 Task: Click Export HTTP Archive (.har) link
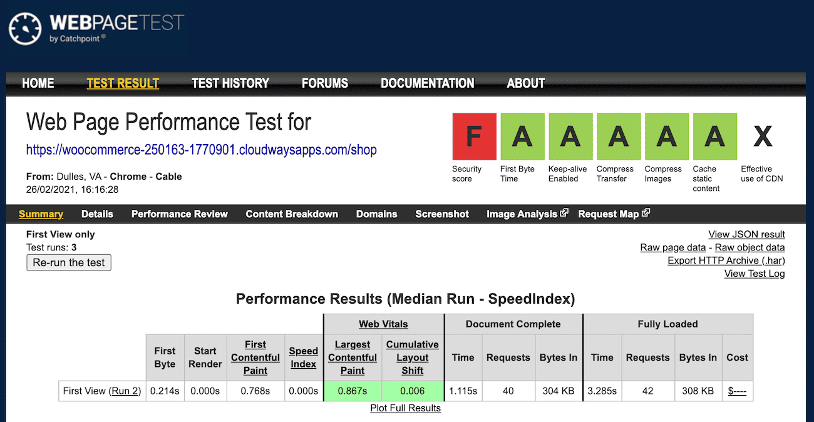point(726,260)
